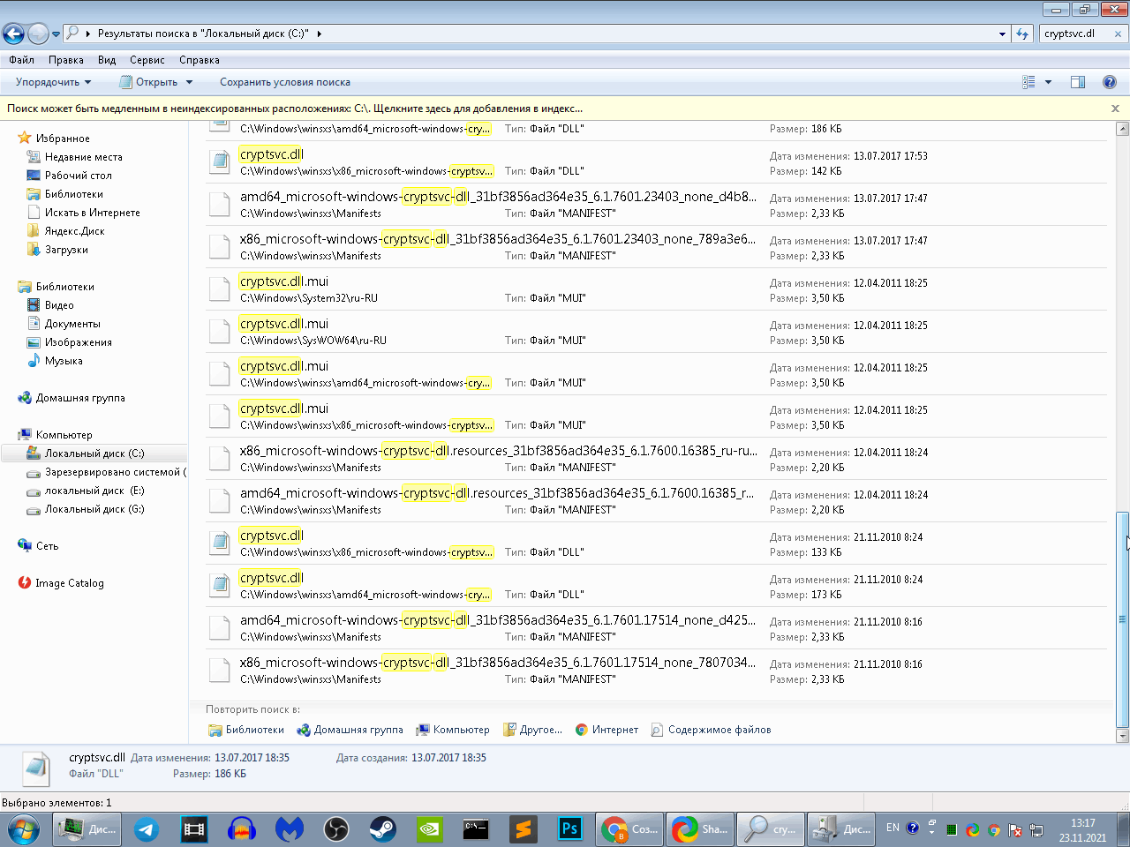
Task: Click the file icon in the bottom details pane
Action: tap(36, 768)
